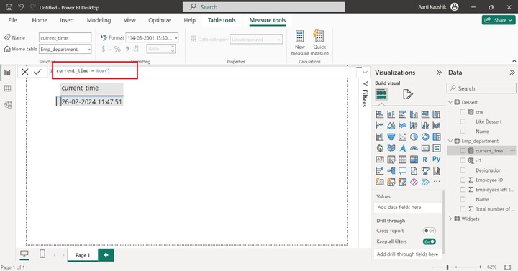Open Report view from left sidebar

7,73
